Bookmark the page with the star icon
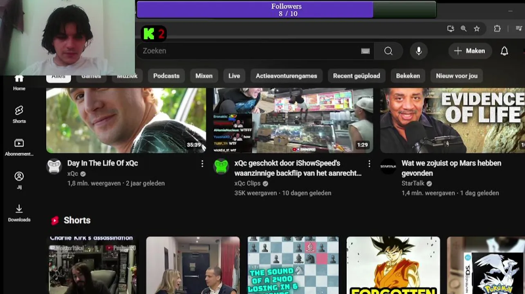This screenshot has width=525, height=294. [477, 29]
